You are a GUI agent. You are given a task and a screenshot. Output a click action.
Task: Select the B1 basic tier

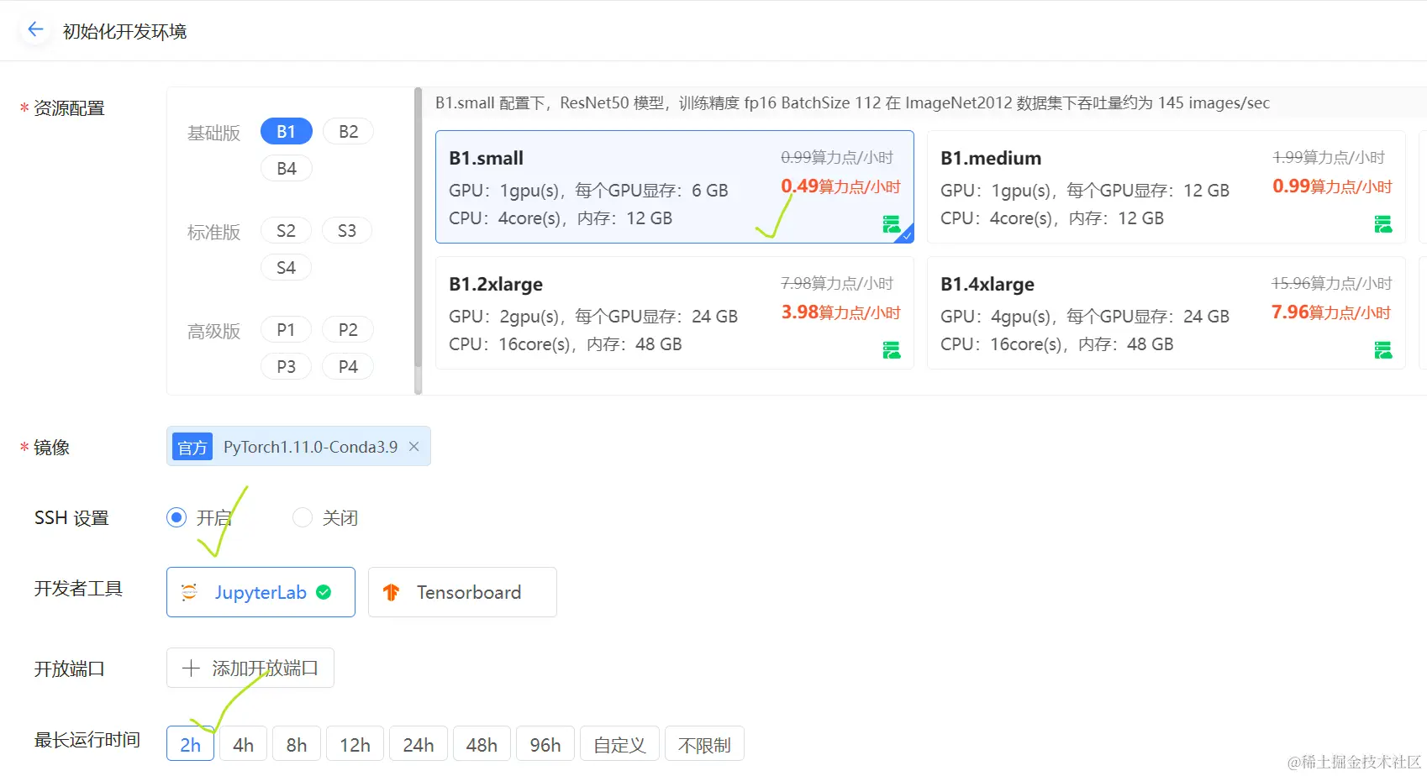(286, 131)
